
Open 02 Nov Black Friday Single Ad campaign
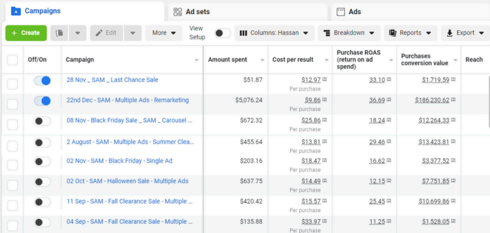click(x=119, y=161)
